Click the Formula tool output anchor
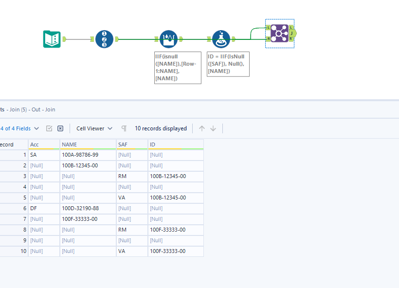 [x=234, y=39]
